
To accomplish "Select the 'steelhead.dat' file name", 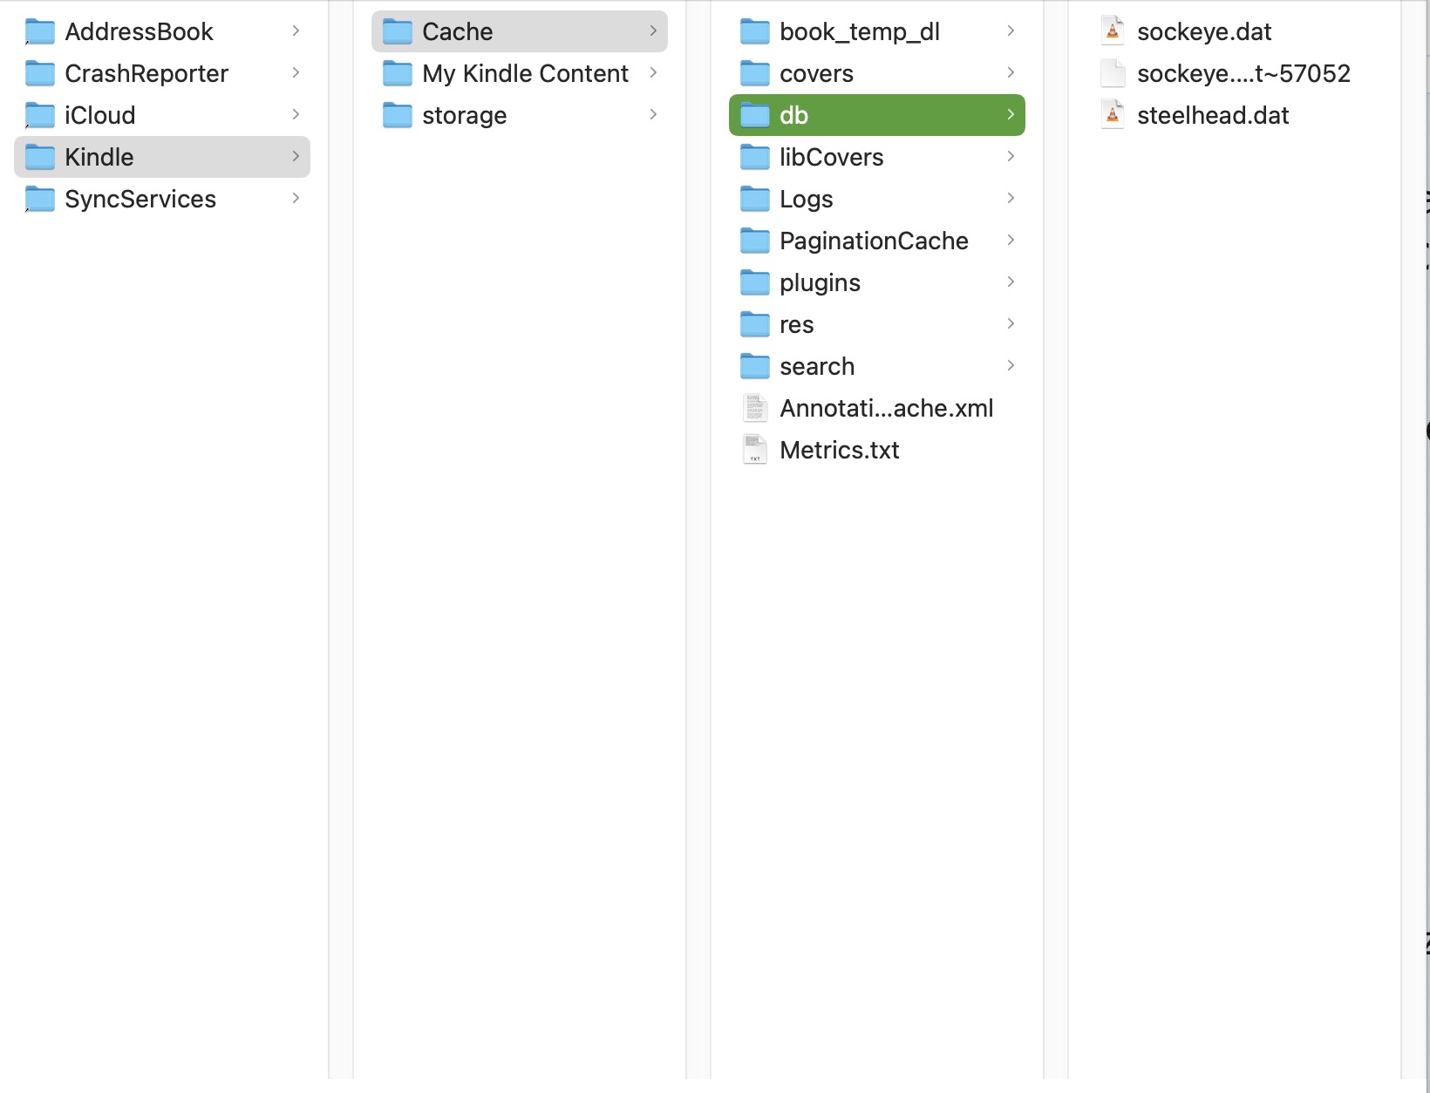I will [1213, 116].
